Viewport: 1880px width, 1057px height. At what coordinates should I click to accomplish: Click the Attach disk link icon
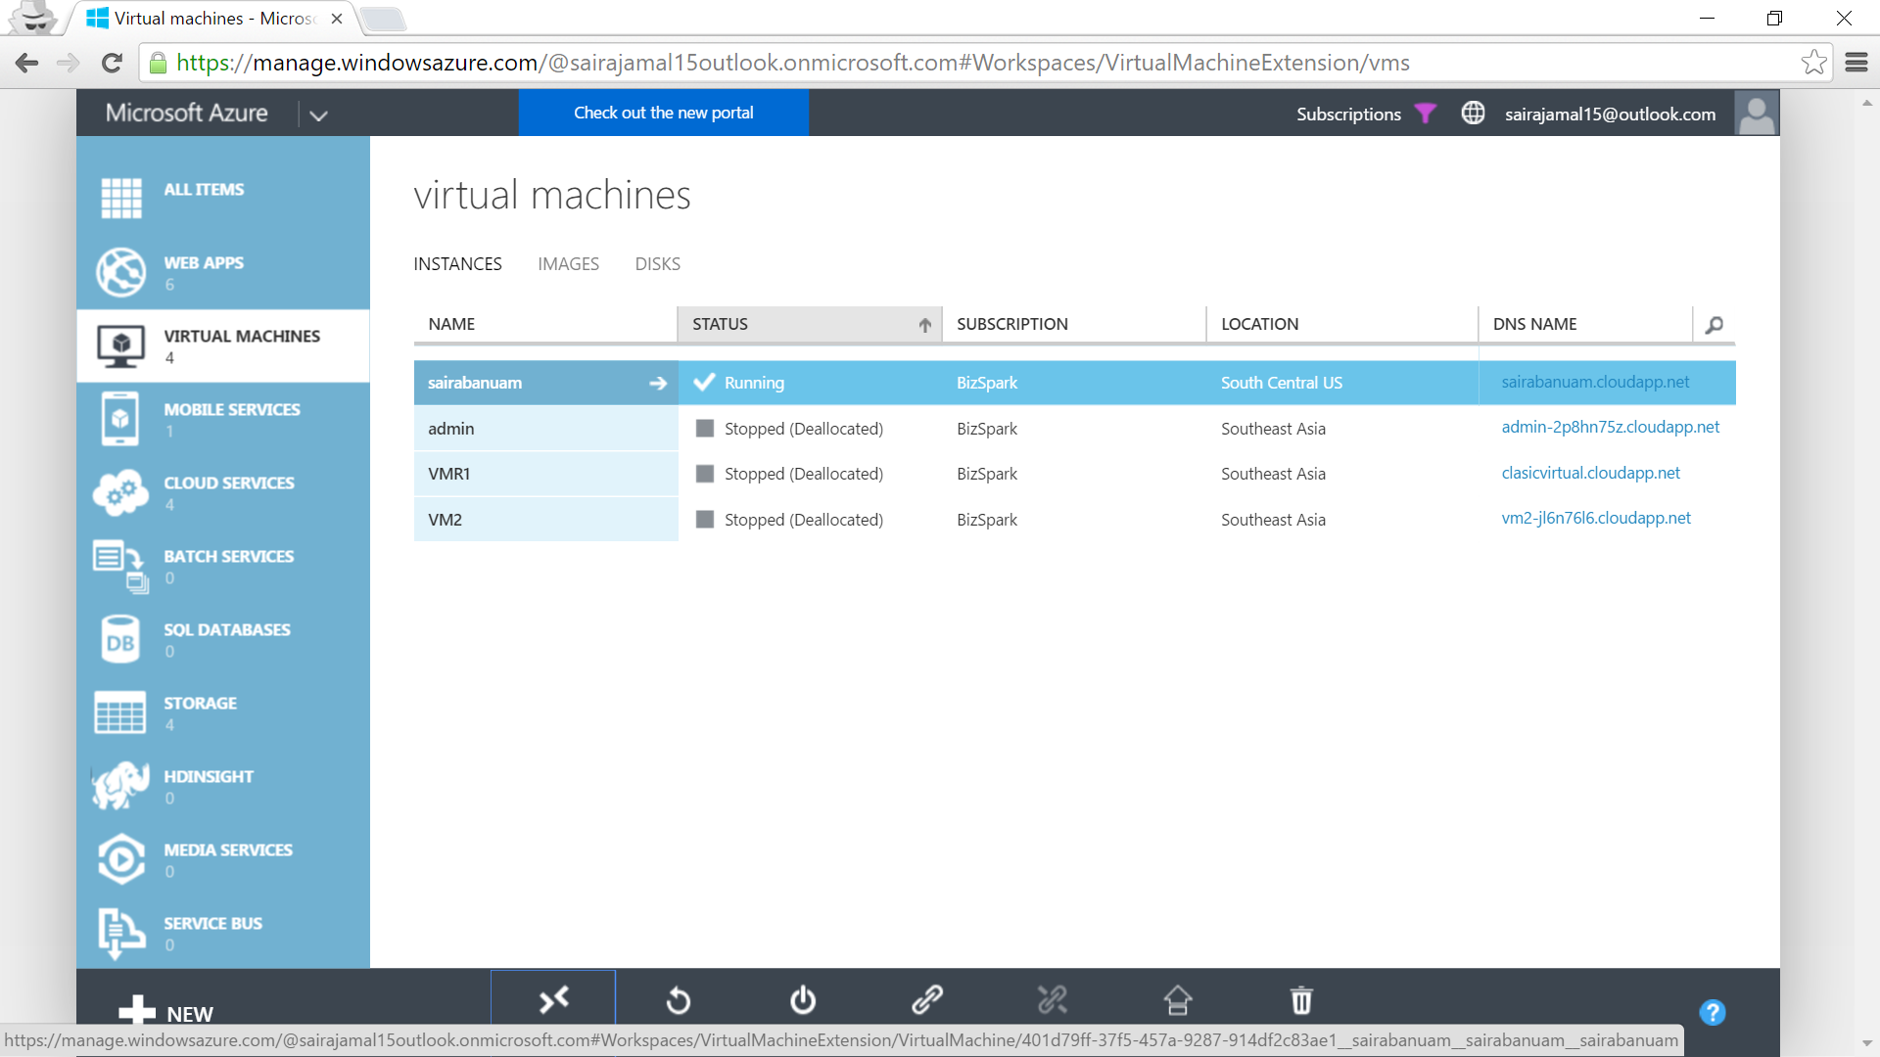click(x=927, y=1000)
